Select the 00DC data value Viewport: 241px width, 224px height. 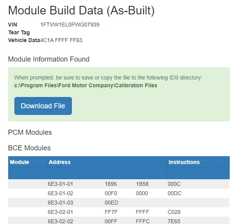click(x=174, y=193)
